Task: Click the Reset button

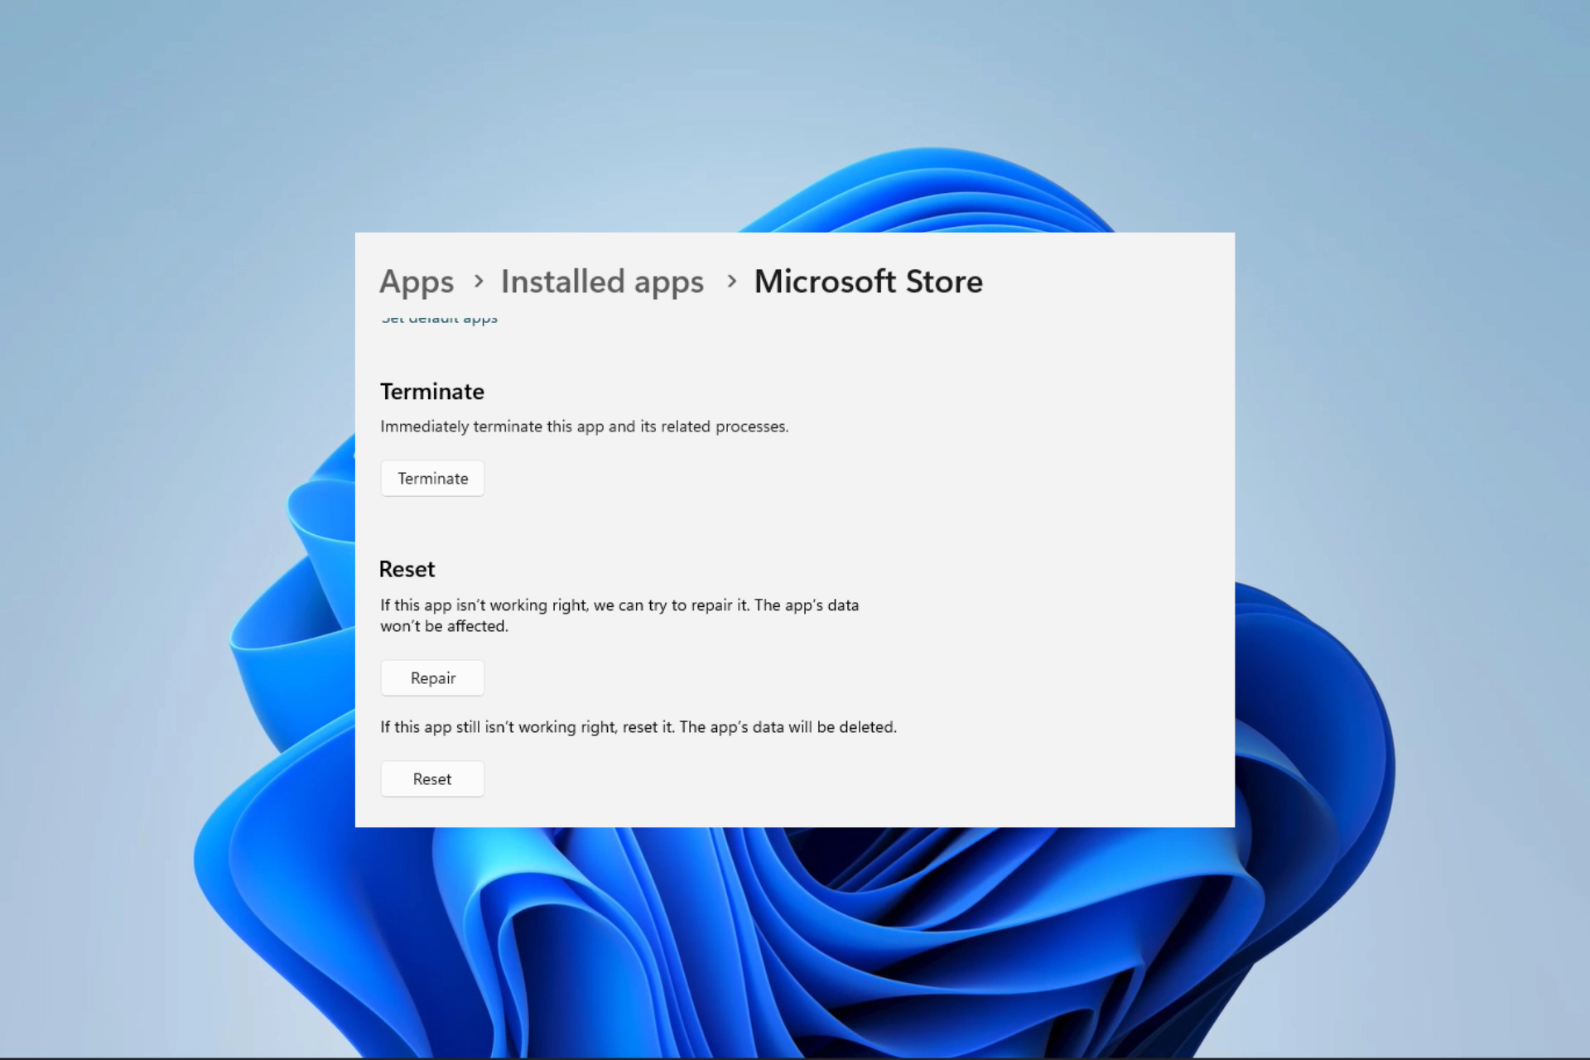Action: pos(432,779)
